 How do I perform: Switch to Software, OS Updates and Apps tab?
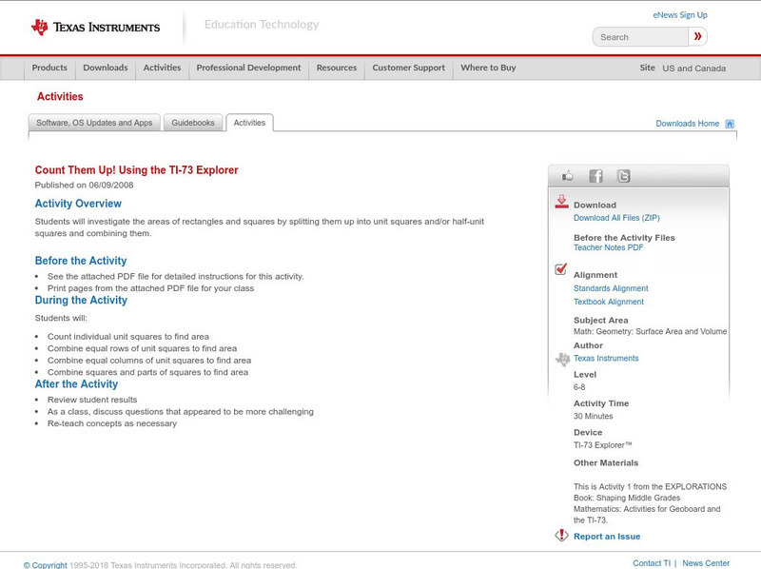[x=94, y=123]
